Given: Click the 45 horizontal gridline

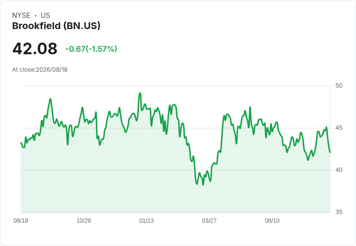Looking at the screenshot, I should click(176, 128).
